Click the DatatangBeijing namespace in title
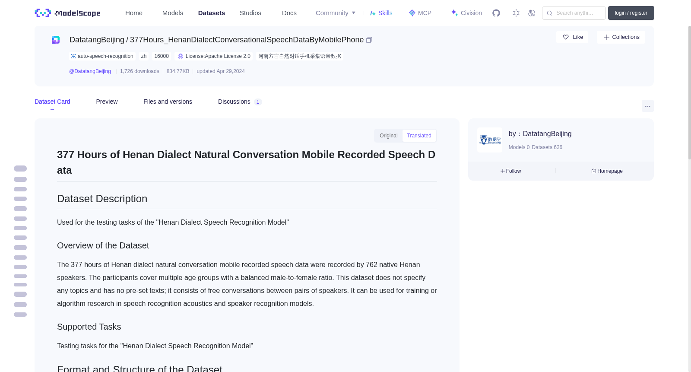This screenshot has height=372, width=691. 97,40
